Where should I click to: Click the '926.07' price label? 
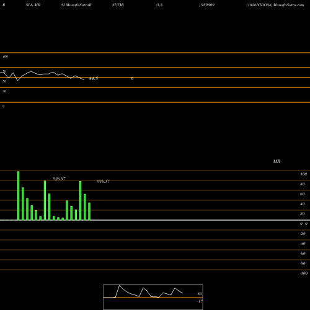pyautogui.click(x=59, y=179)
